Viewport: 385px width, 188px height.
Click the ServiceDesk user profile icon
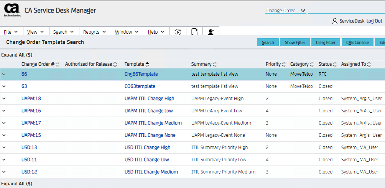[335, 21]
